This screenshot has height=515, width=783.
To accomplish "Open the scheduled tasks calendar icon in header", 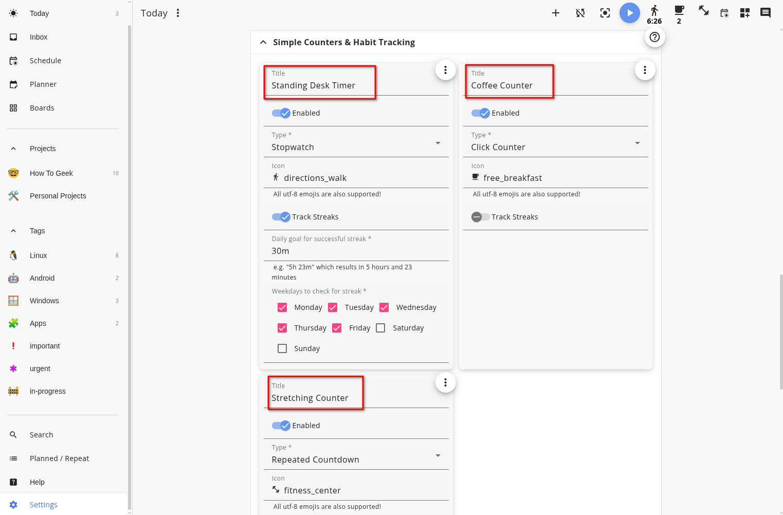I will point(724,13).
